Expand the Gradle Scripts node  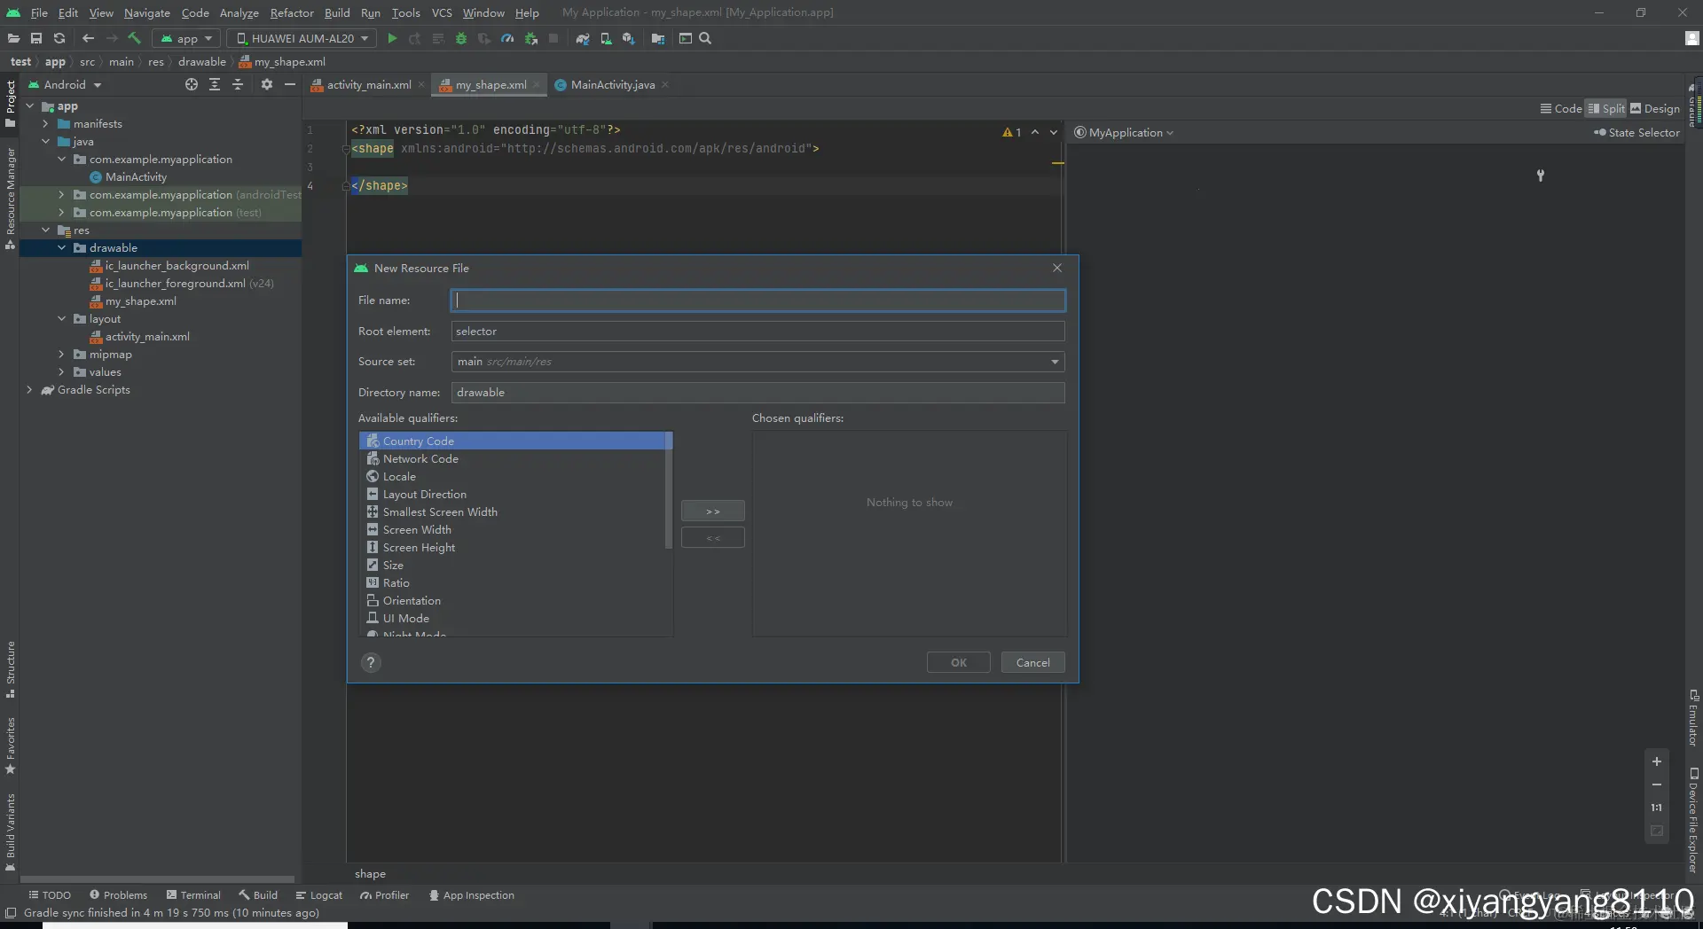29,389
